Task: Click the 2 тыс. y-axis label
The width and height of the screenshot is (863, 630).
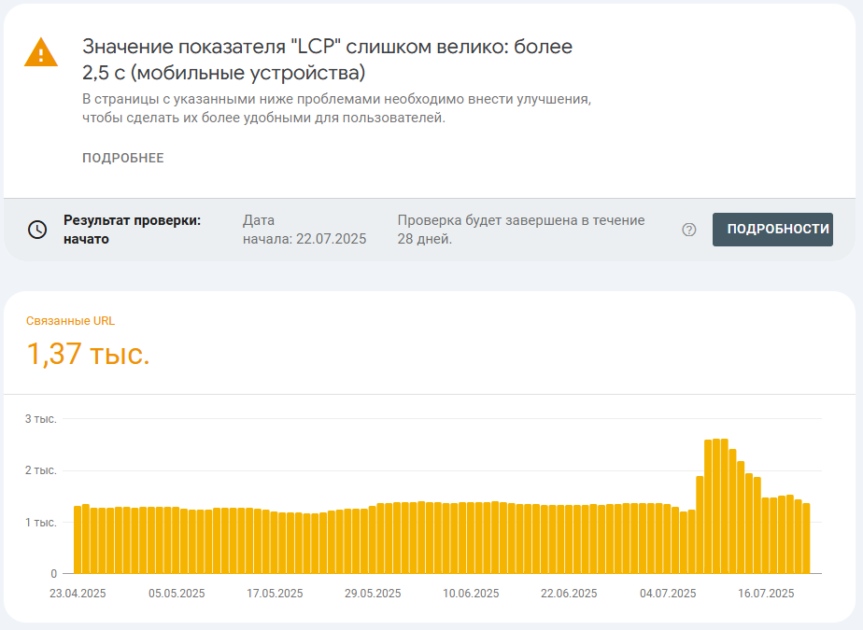Action: pyautogui.click(x=41, y=470)
